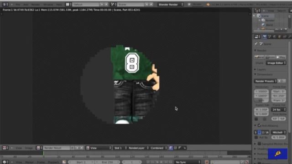Screen dimensions: 292x164
Task: Toggle Sampled Motion Blur checkbox
Action: pos(259,144)
